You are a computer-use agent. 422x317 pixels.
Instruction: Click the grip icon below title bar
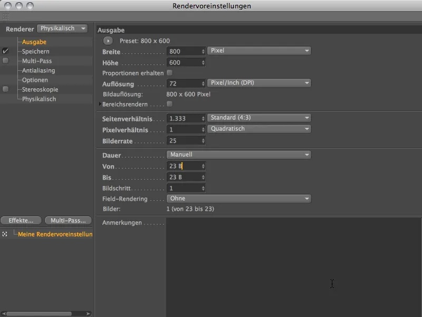(x=6, y=16)
